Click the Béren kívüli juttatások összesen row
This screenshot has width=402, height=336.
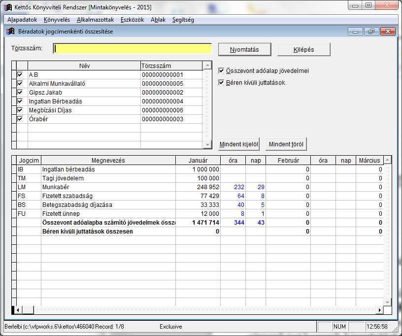point(200,231)
